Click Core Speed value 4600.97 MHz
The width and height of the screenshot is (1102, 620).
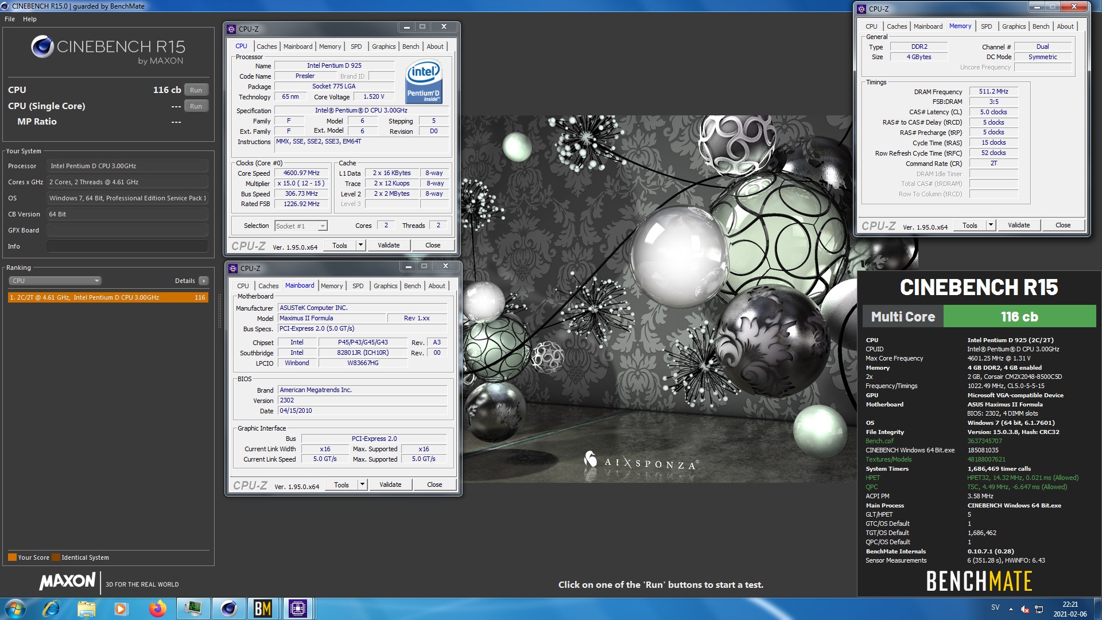pyautogui.click(x=301, y=173)
